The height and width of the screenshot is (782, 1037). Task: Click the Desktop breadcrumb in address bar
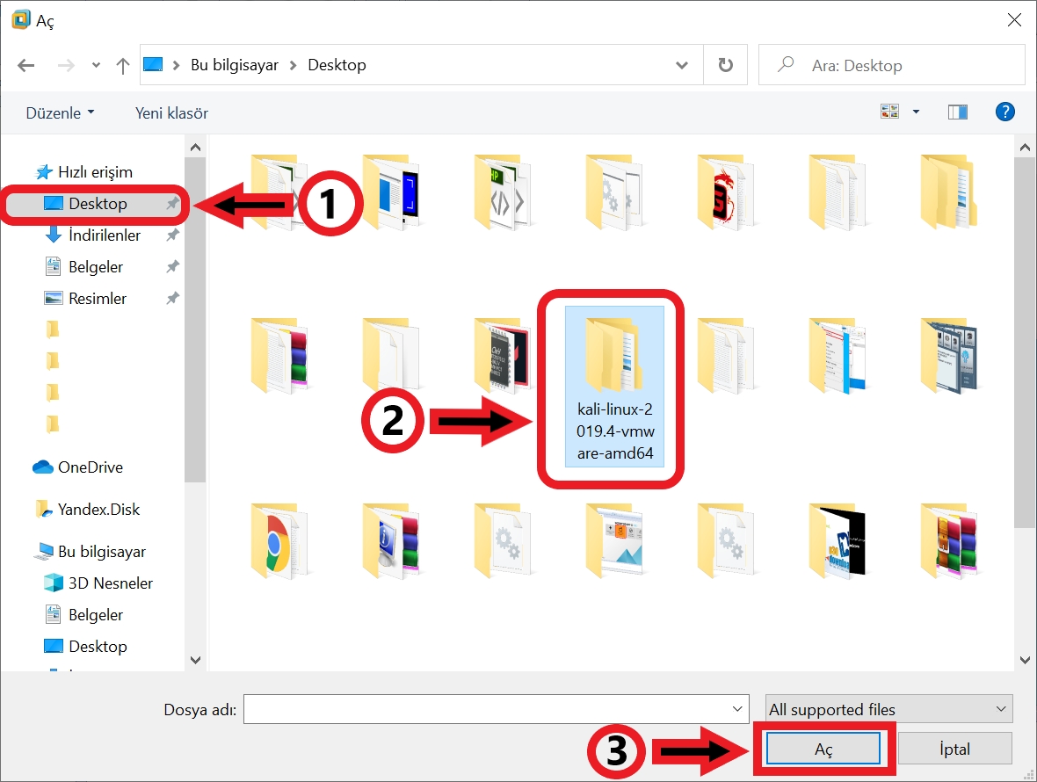coord(337,65)
